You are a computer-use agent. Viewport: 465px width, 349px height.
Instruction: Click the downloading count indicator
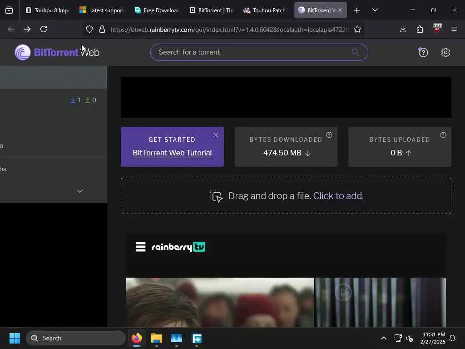click(76, 100)
